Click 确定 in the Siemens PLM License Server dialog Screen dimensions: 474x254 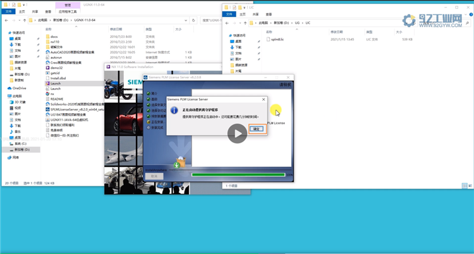tap(256, 129)
